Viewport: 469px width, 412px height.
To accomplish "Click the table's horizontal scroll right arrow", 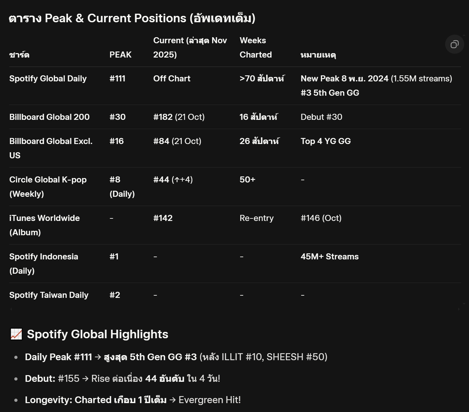I will [459, 309].
